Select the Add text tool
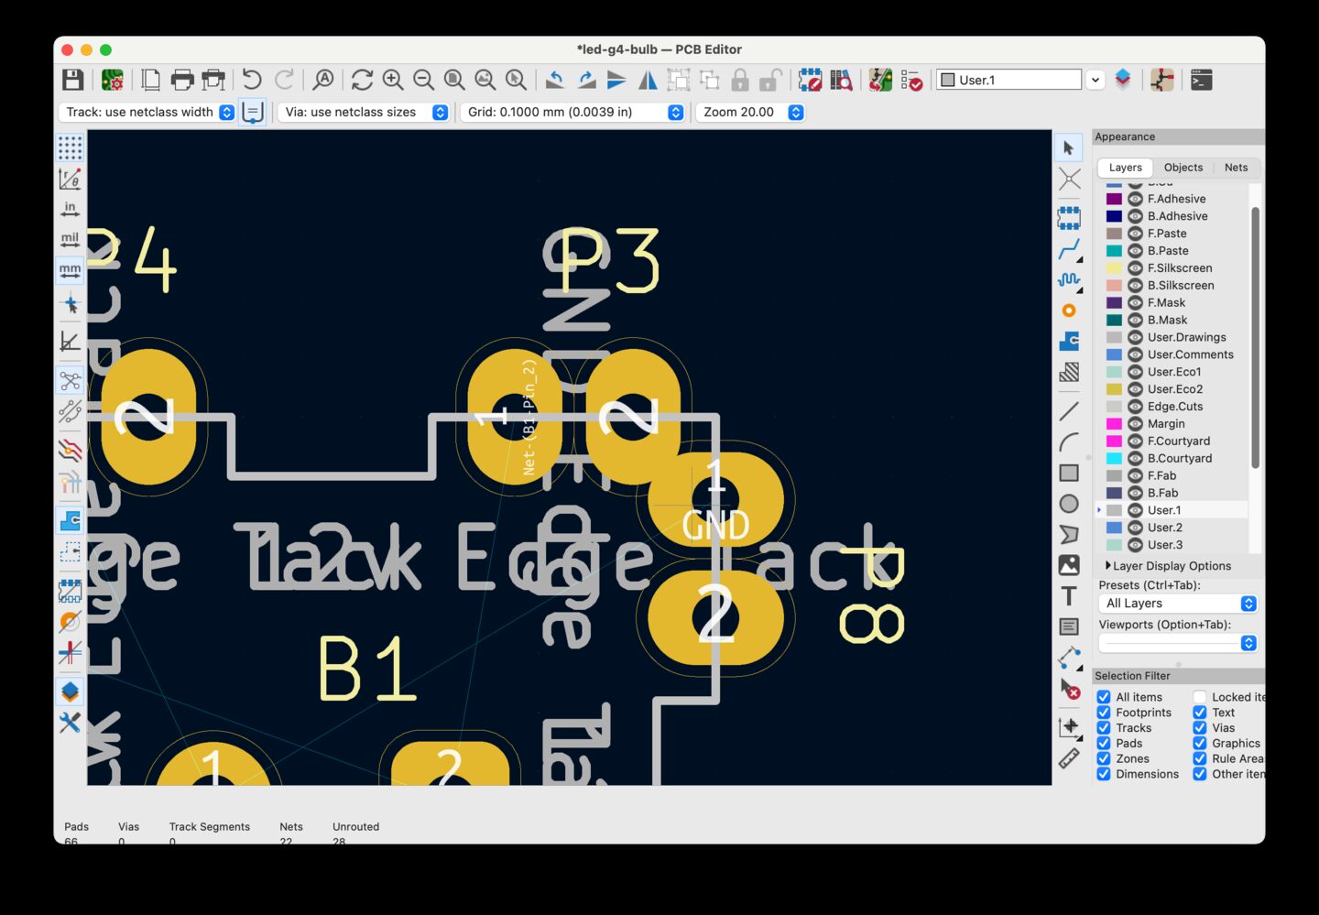Viewport: 1319px width, 915px height. pos(1069,596)
